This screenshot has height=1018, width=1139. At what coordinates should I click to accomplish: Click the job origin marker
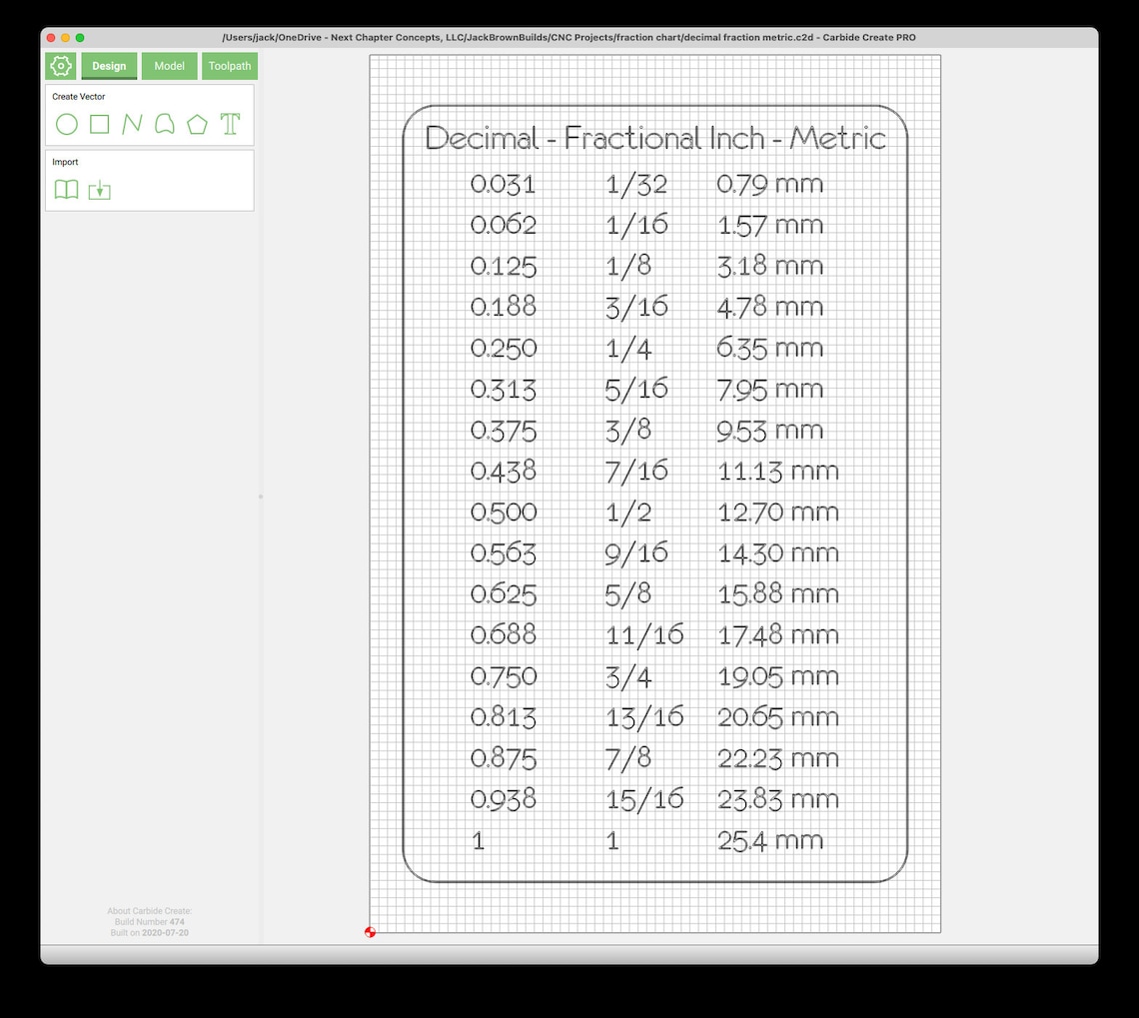[370, 931]
